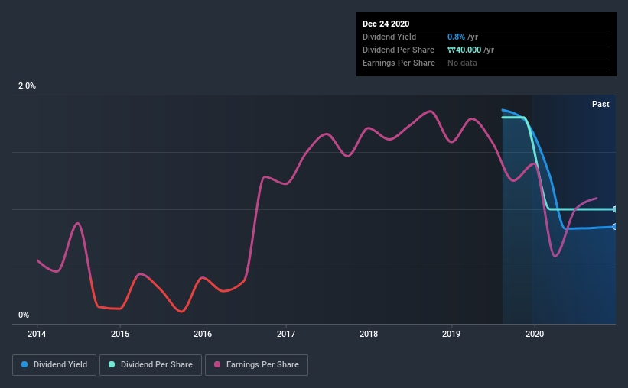The height and width of the screenshot is (388, 628).
Task: Select the 2018 x-axis tick label
Action: (x=369, y=334)
